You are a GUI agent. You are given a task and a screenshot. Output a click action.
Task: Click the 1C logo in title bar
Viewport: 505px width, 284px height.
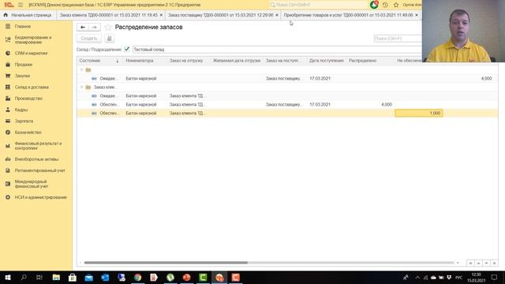click(9, 5)
